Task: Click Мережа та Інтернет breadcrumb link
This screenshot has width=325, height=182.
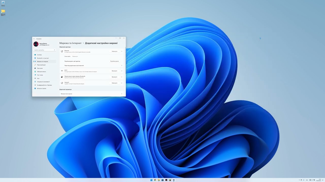Action: [x=71, y=43]
